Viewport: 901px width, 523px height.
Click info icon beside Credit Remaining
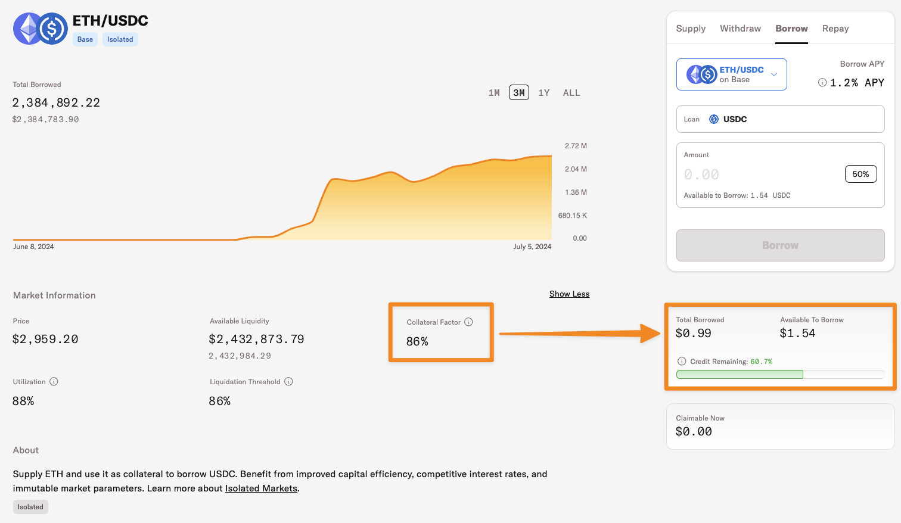682,362
